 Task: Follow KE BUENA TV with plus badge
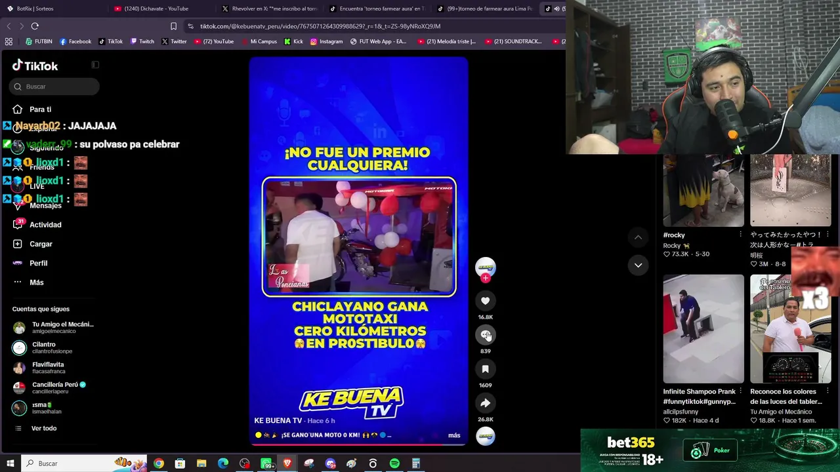tap(485, 278)
